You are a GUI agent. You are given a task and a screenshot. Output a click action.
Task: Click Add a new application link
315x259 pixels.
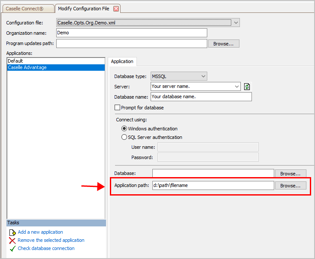[40, 232]
